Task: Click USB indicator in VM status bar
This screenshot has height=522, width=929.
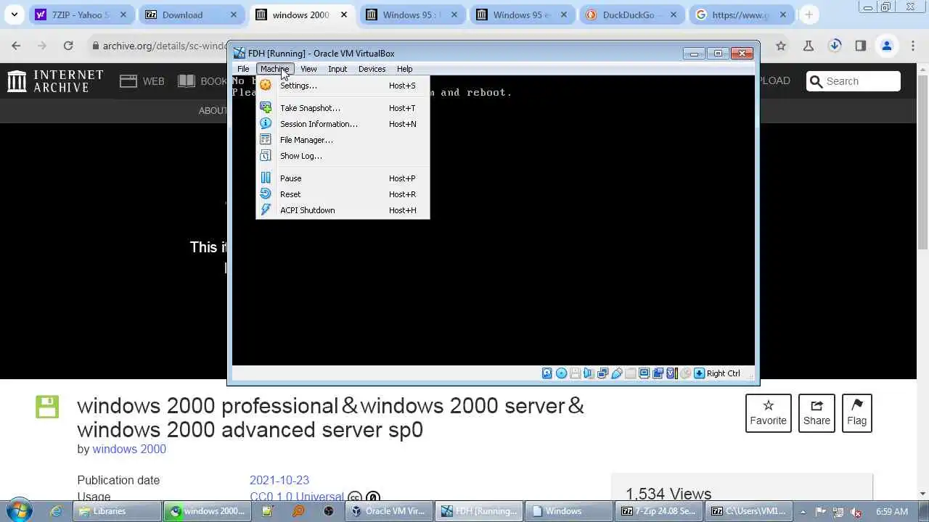Action: 616,373
